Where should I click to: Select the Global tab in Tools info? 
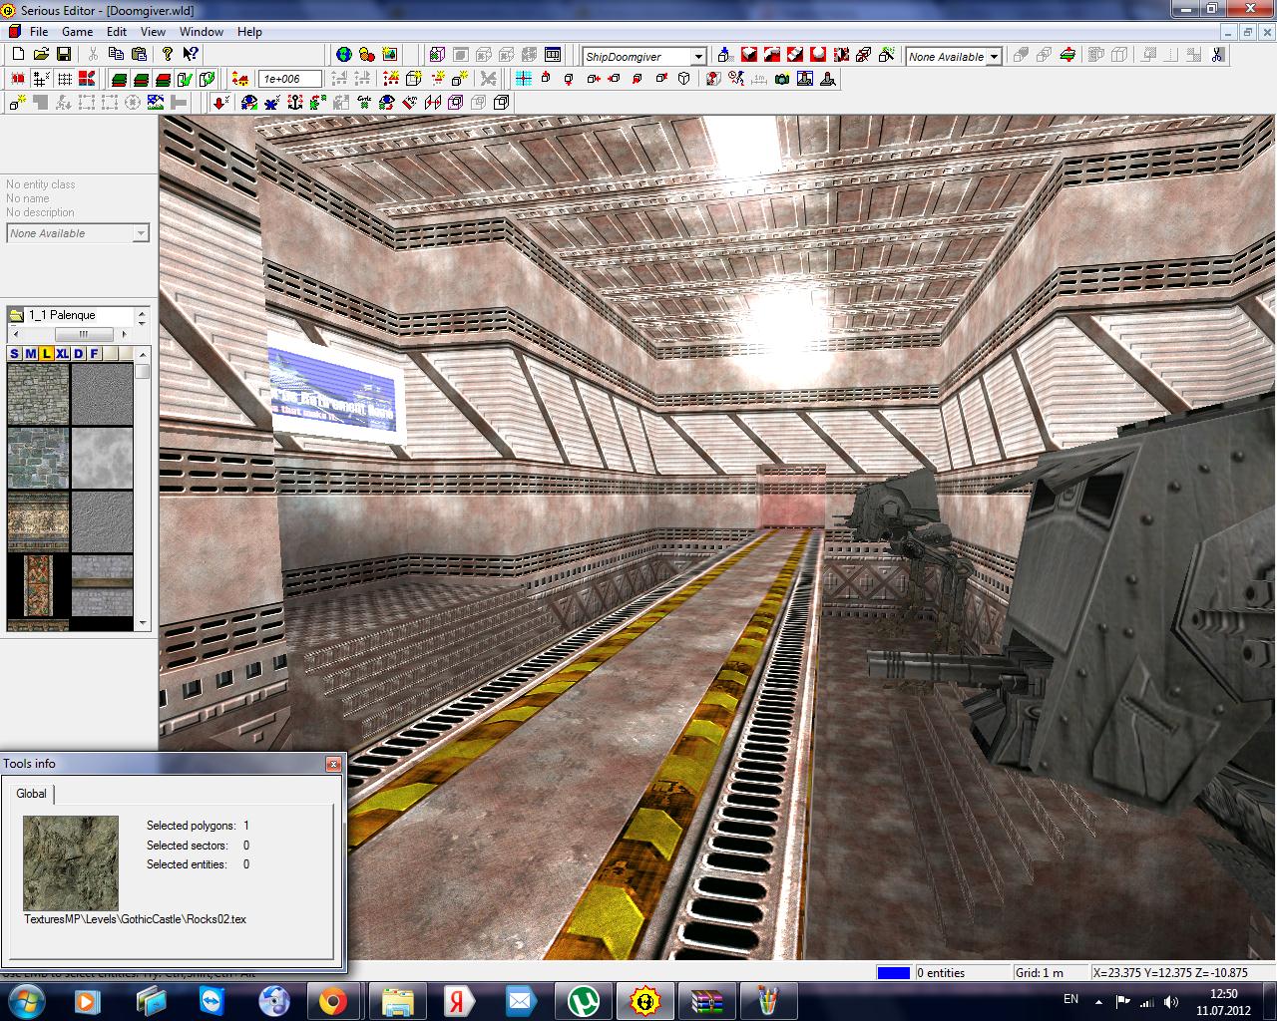coord(31,794)
